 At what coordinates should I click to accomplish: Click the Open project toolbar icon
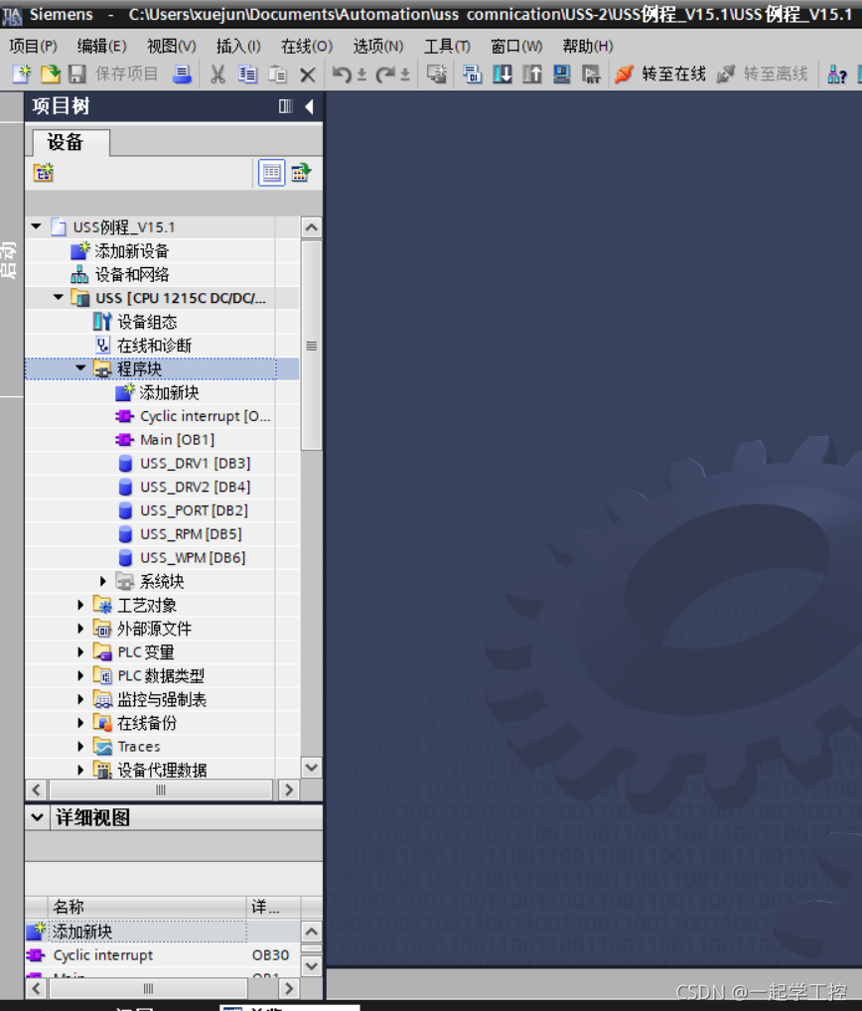click(x=50, y=74)
